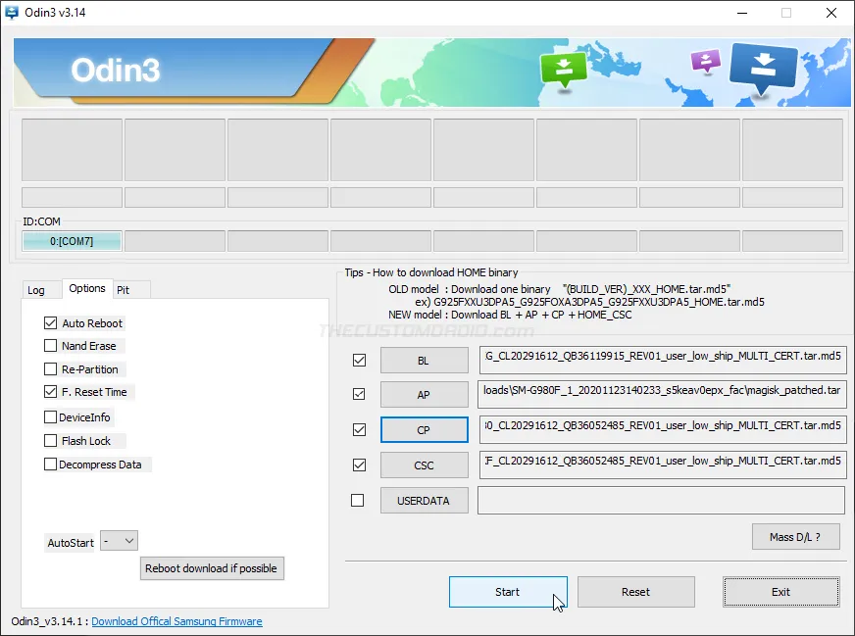Select the 0:[COM7] device port box
The image size is (855, 636).
[72, 241]
